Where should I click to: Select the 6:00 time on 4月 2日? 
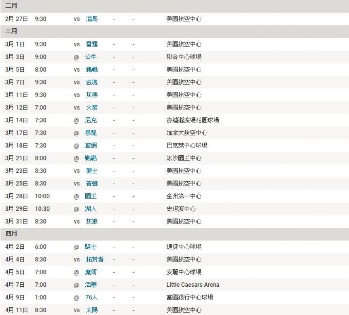(x=40, y=247)
